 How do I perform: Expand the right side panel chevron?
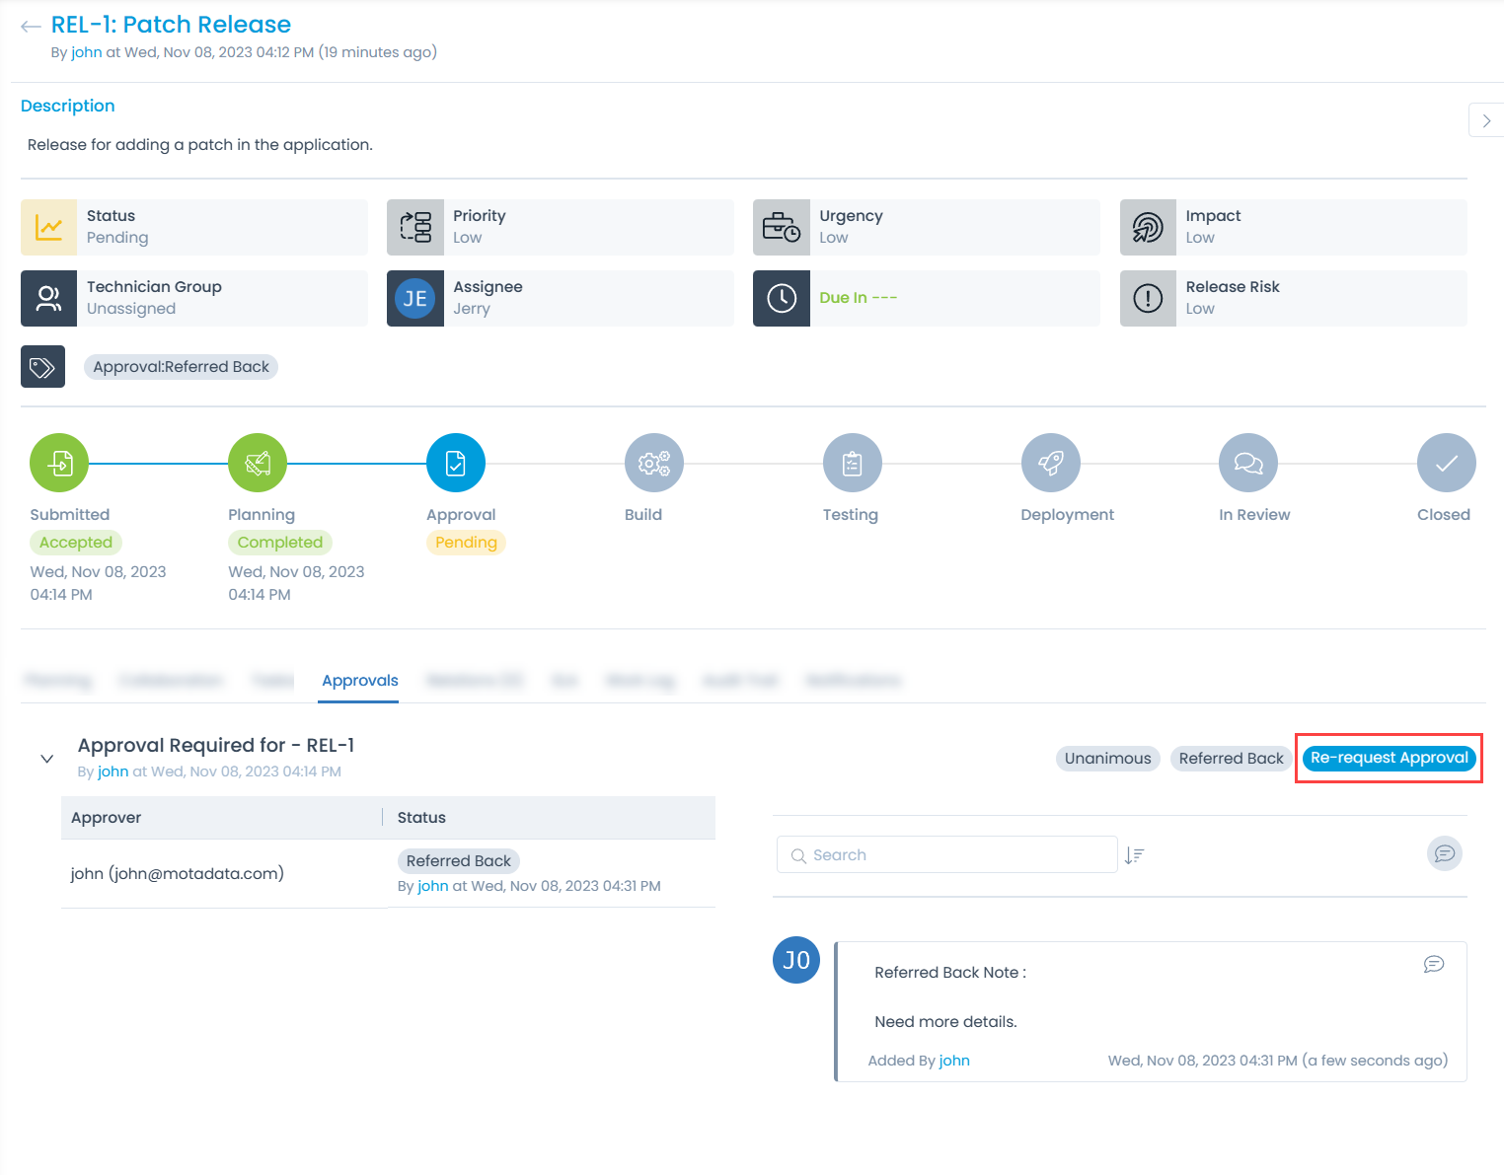click(x=1486, y=120)
